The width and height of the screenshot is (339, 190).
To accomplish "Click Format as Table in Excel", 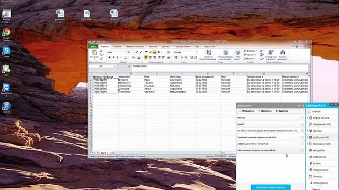I will point(226,55).
